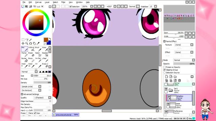Select the Reference layer

180,111
